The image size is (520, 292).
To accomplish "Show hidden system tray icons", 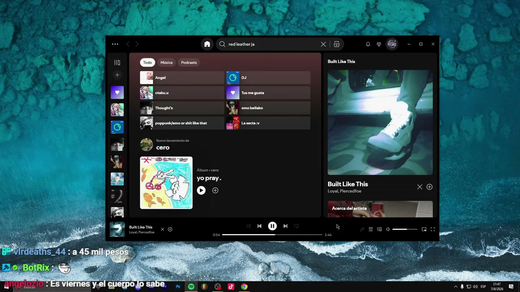I will coord(455,287).
